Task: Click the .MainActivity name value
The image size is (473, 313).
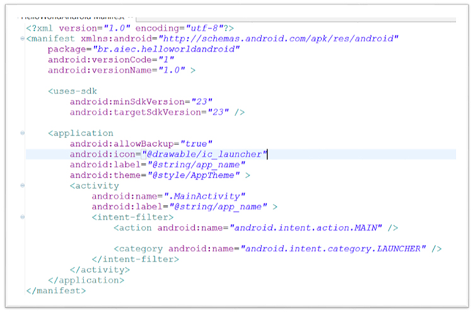Action: click(x=206, y=196)
